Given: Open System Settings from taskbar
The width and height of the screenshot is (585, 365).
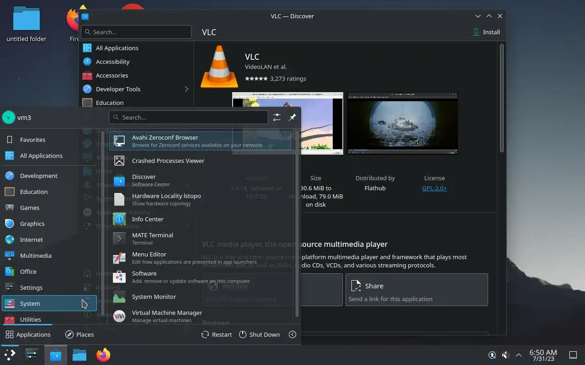Looking at the screenshot, I should coord(32,355).
